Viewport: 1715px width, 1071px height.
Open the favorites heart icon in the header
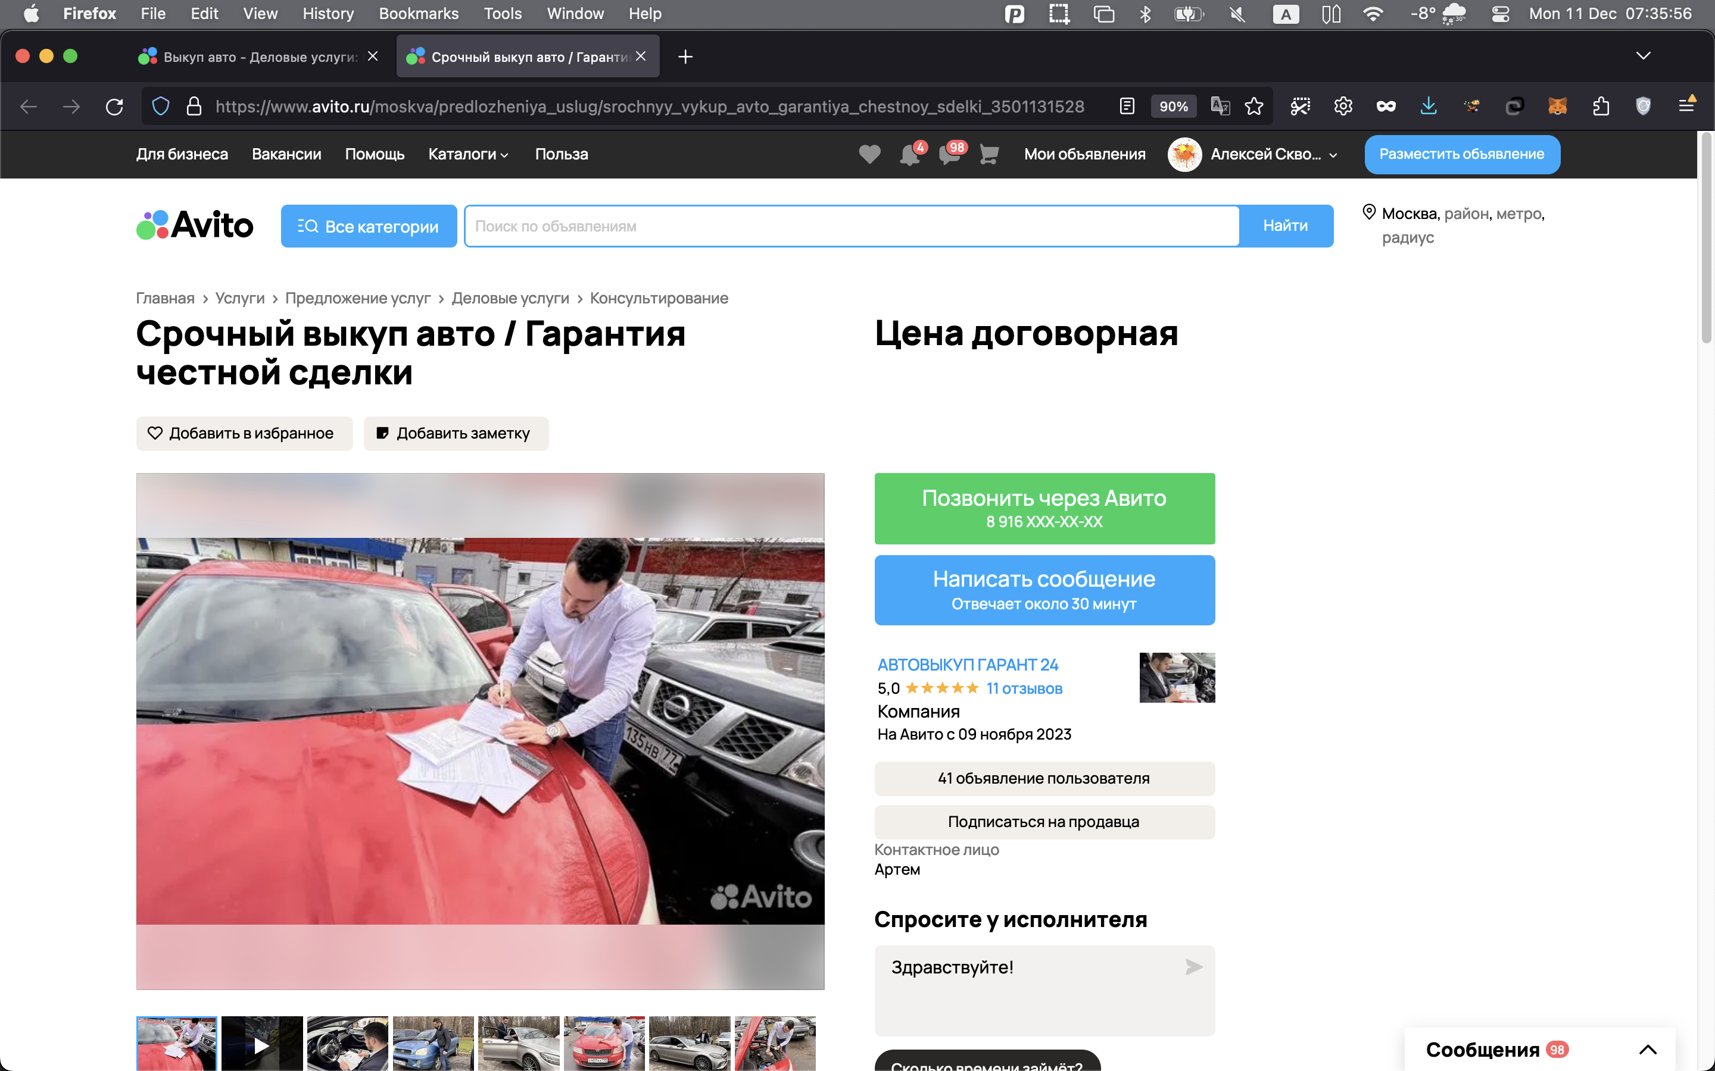point(869,154)
